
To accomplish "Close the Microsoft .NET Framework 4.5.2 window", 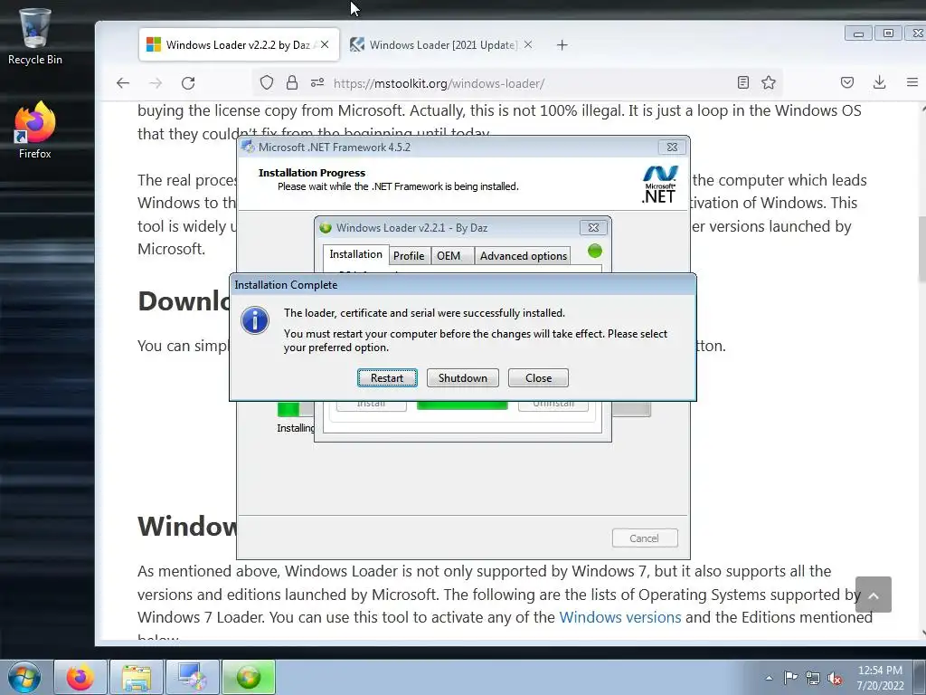I will [x=672, y=147].
